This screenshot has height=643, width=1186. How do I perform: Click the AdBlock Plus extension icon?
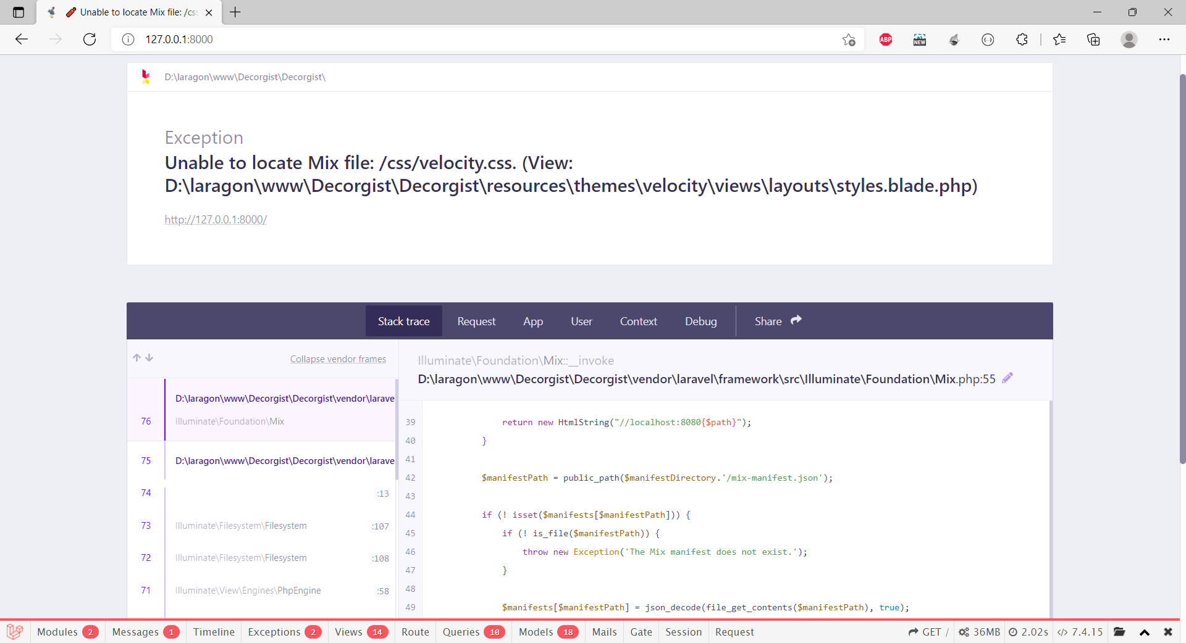point(885,39)
